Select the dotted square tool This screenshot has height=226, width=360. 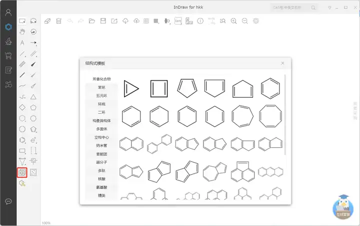click(x=33, y=173)
